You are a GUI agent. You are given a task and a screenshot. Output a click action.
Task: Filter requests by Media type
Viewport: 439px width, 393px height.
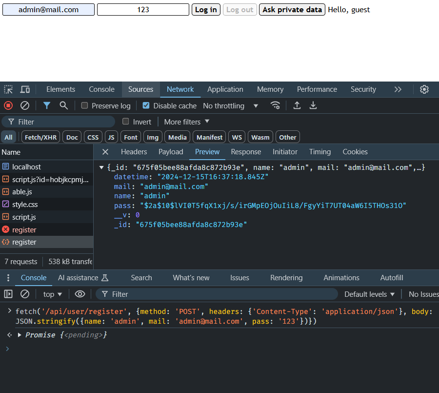(x=178, y=137)
